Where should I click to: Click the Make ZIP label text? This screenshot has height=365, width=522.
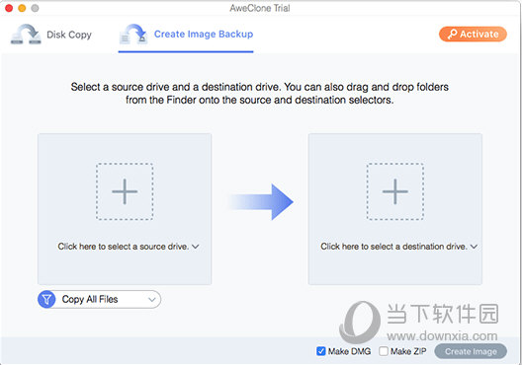[408, 351]
